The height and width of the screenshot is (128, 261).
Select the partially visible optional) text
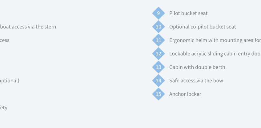coord(10,81)
